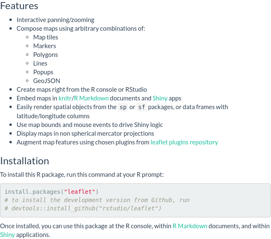Open the knitr link

pyautogui.click(x=65, y=98)
